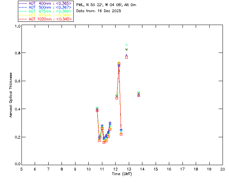Select the 'Data from: 16 Dec 2025' text
The width and height of the screenshot is (229, 183).
point(99,11)
